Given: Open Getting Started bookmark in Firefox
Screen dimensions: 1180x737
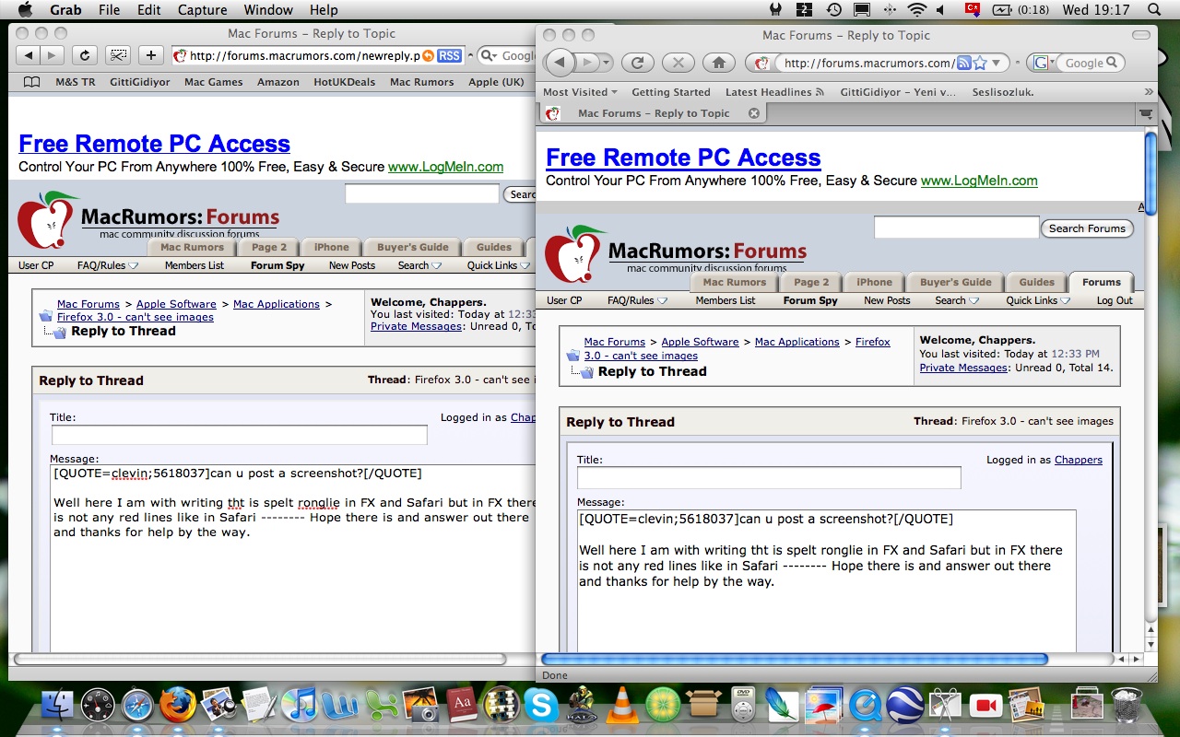Looking at the screenshot, I should (x=671, y=92).
